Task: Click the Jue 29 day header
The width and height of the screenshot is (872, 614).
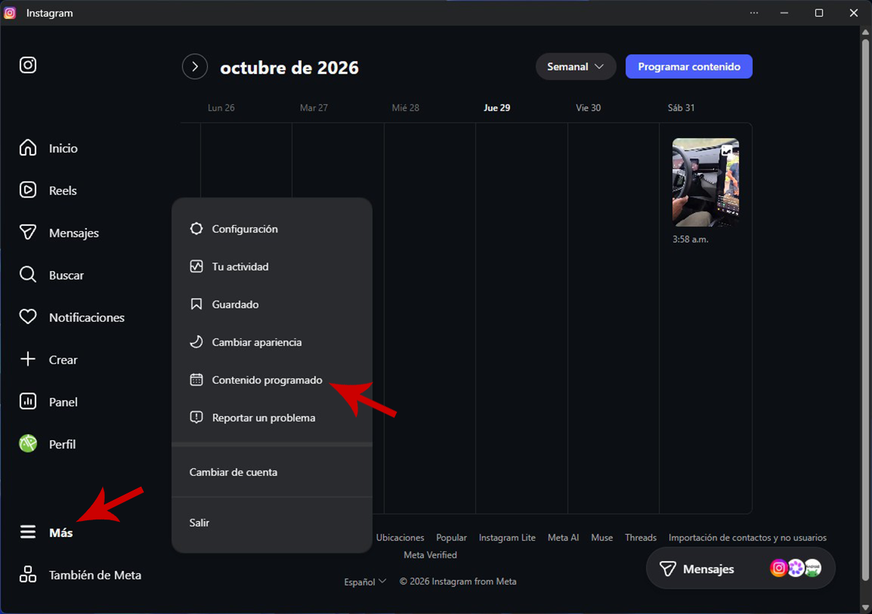Action: [497, 108]
